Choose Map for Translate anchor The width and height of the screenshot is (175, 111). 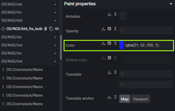point(125,99)
